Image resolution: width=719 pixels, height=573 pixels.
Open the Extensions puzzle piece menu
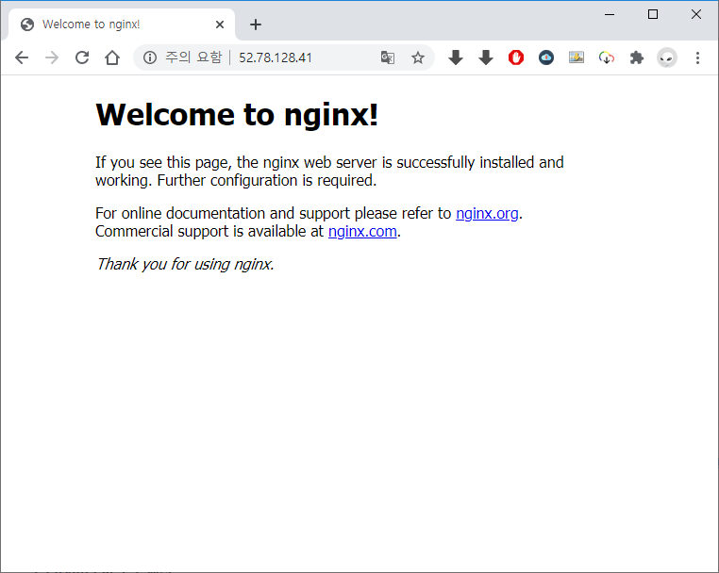(x=637, y=57)
